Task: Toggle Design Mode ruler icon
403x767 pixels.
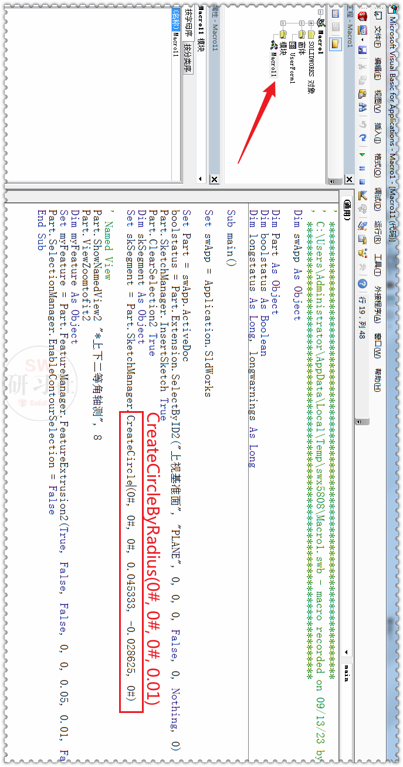Action: pyautogui.click(x=363, y=196)
